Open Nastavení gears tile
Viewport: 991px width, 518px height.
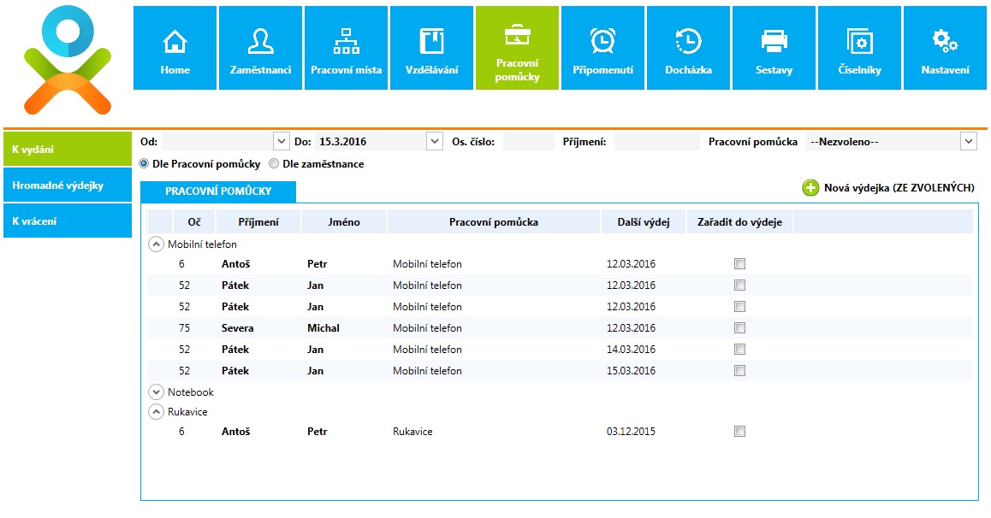point(945,49)
